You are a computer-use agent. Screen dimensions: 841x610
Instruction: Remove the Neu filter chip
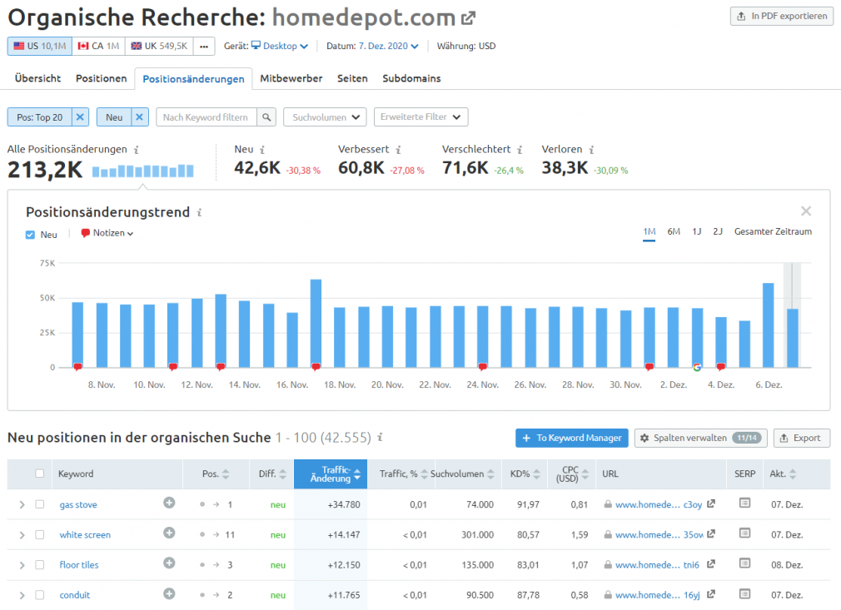(x=139, y=117)
